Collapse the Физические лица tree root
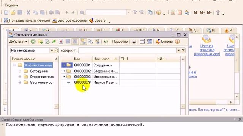This screenshot has height=136, width=243. click(x=14, y=65)
